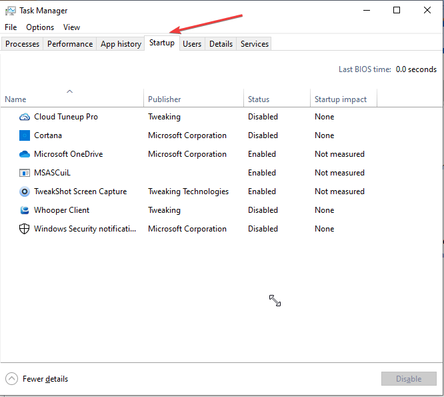Click the Fewer details label
Image resolution: width=444 pixels, height=397 pixels.
(x=45, y=379)
